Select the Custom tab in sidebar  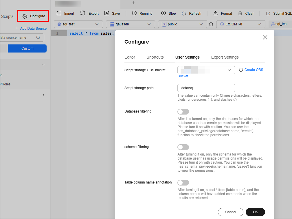click(x=27, y=48)
